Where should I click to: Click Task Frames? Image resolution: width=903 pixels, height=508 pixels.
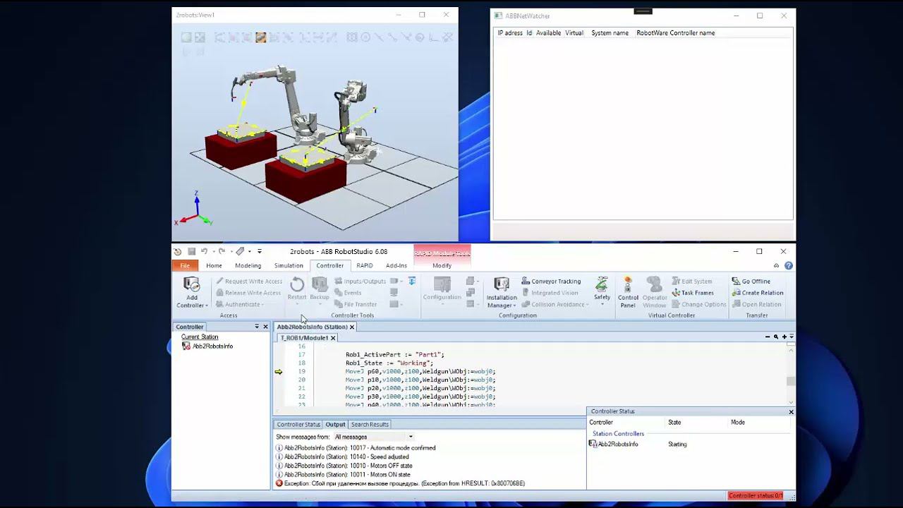pyautogui.click(x=693, y=293)
